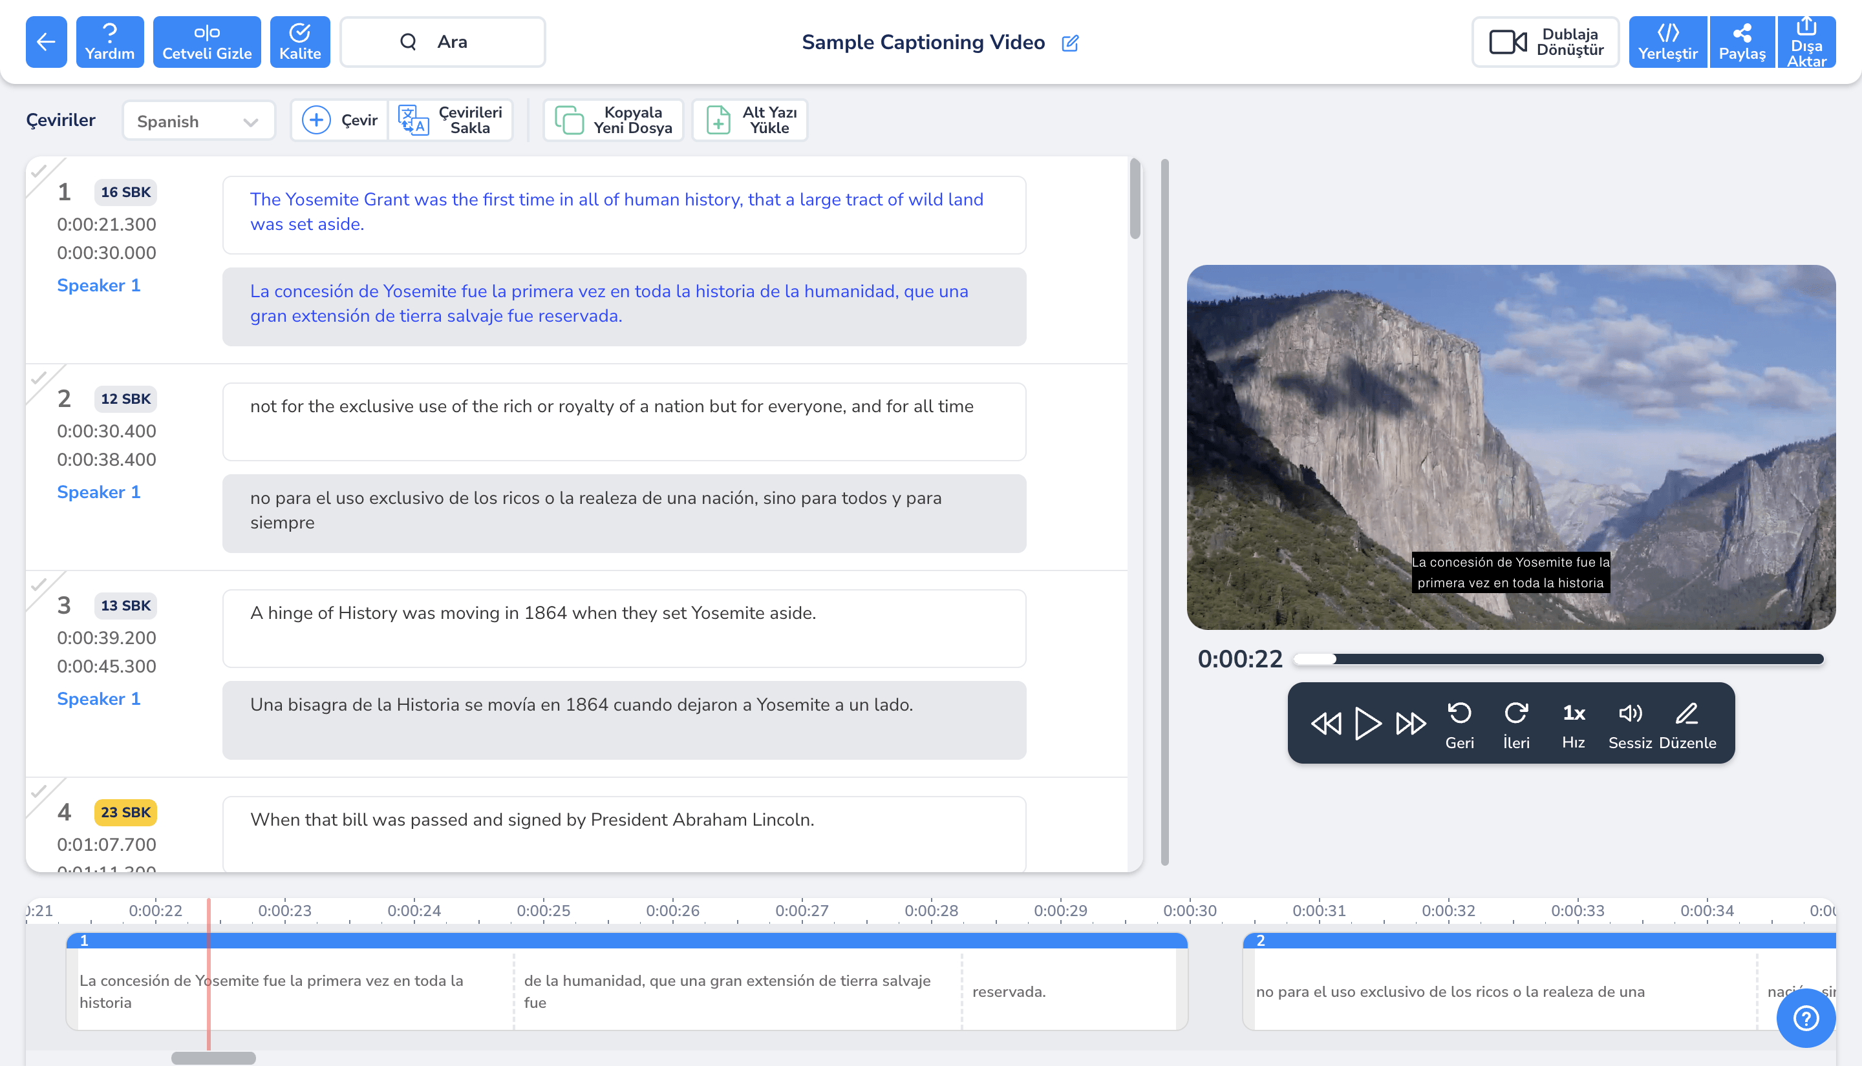The height and width of the screenshot is (1066, 1862).
Task: Toggle the Çevirileri Sakla translations button
Action: pos(450,120)
